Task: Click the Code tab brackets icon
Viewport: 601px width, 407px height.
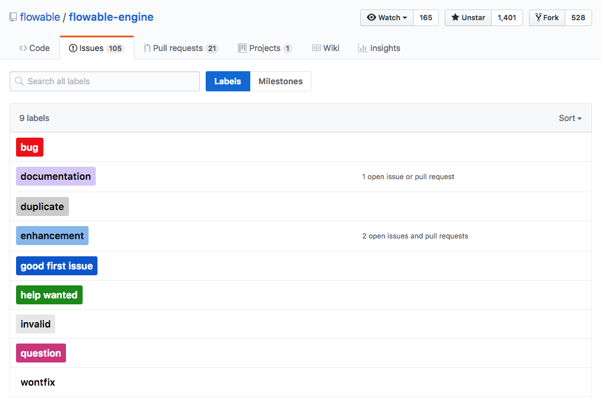Action: tap(23, 48)
